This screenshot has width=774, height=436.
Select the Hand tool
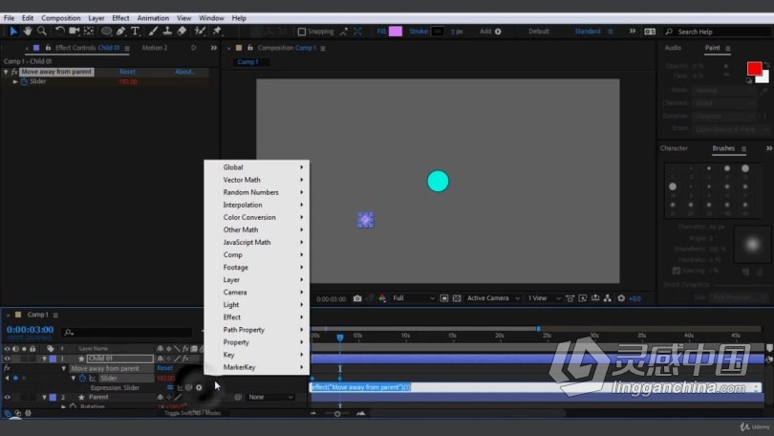pyautogui.click(x=28, y=32)
